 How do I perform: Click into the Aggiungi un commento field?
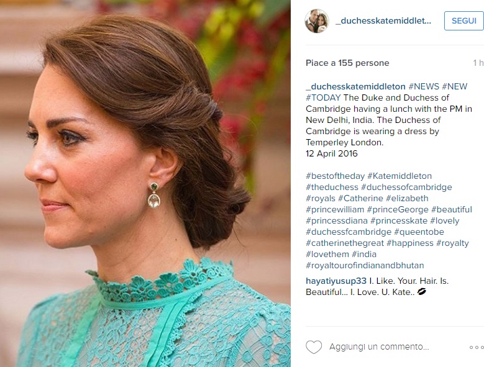pyautogui.click(x=379, y=347)
